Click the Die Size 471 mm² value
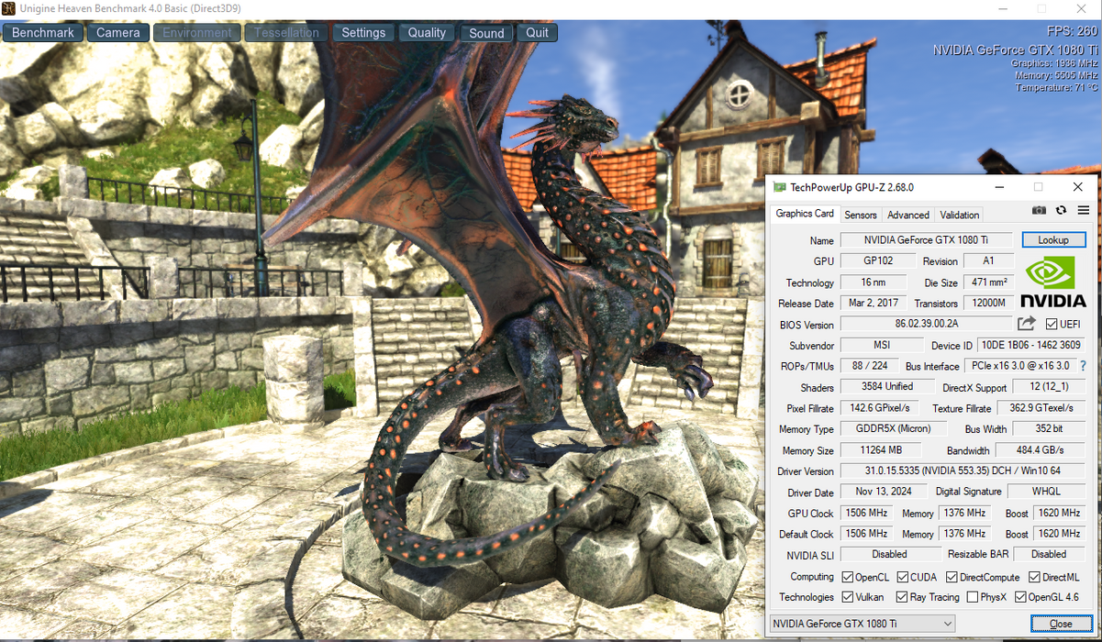Viewport: 1102px width, 642px height. 988,282
